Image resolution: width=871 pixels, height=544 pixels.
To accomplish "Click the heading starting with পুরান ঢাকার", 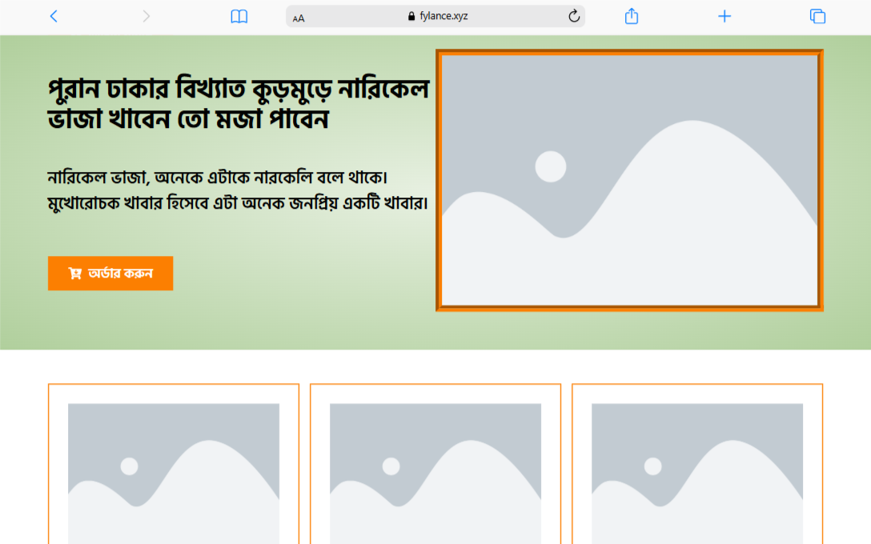I will coord(239,88).
